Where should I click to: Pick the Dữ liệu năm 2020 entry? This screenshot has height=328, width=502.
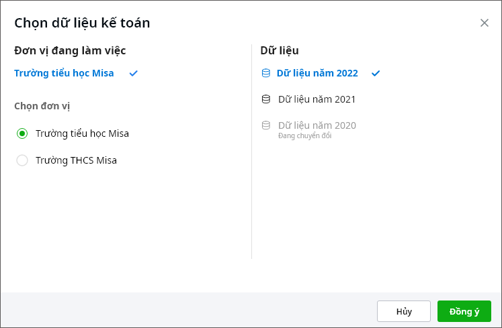[x=317, y=125]
